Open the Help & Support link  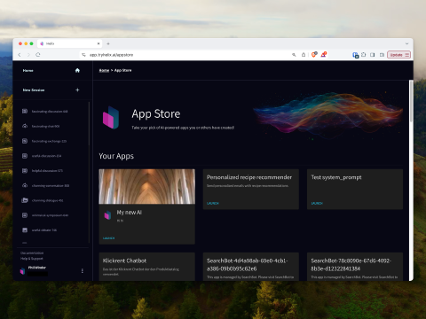click(x=32, y=259)
